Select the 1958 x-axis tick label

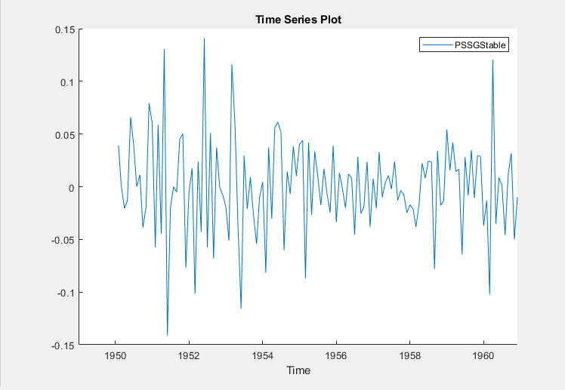click(x=409, y=355)
